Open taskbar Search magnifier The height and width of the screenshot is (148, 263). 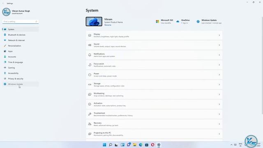(x=111, y=145)
